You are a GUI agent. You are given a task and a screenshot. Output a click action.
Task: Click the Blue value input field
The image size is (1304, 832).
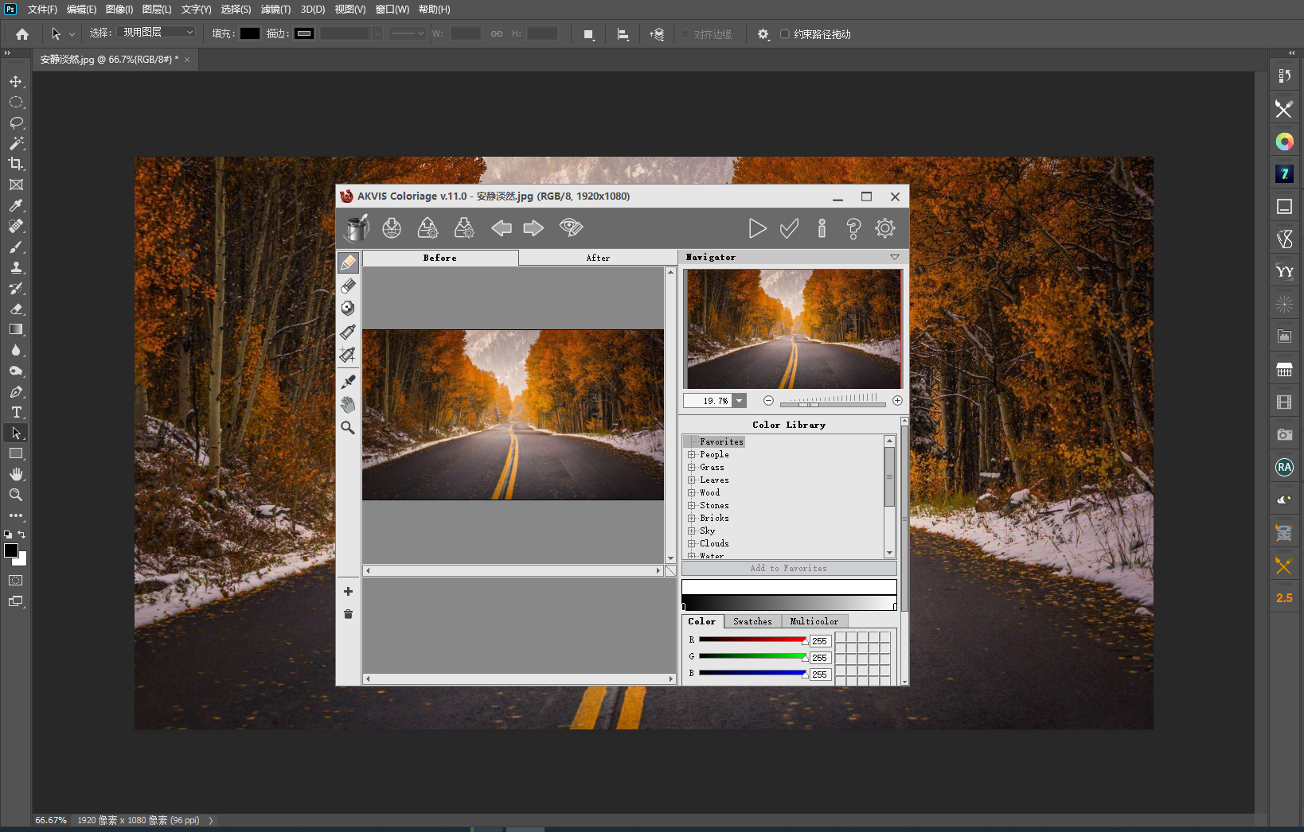click(x=820, y=675)
